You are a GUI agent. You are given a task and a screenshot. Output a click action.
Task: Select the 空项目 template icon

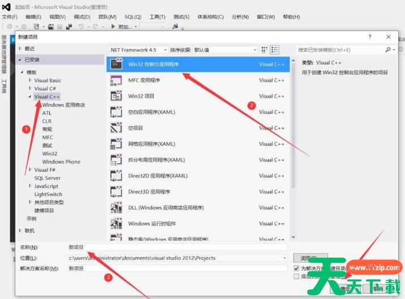tap(116, 128)
